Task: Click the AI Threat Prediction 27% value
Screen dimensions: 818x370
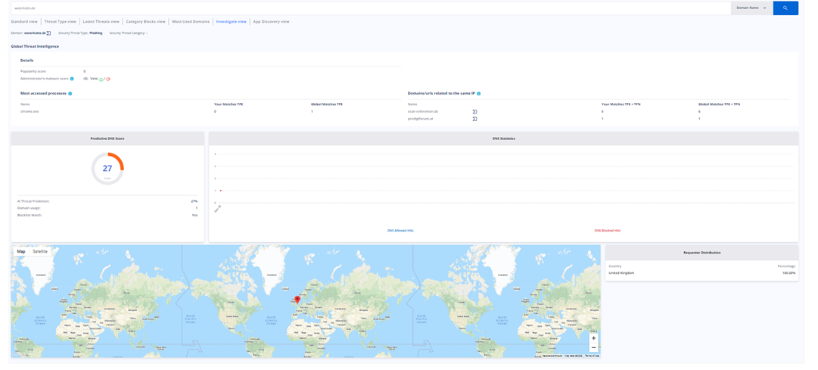Action: pos(194,201)
